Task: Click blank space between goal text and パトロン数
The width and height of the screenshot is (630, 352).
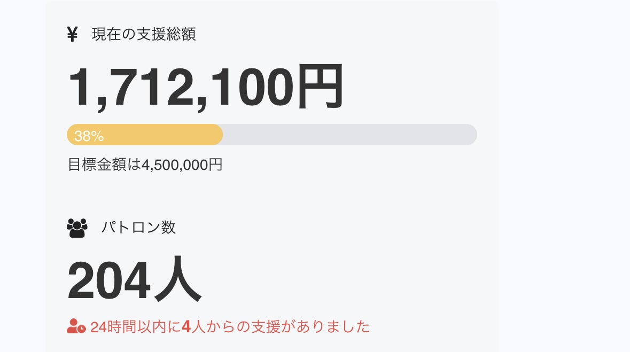Action: click(x=267, y=195)
